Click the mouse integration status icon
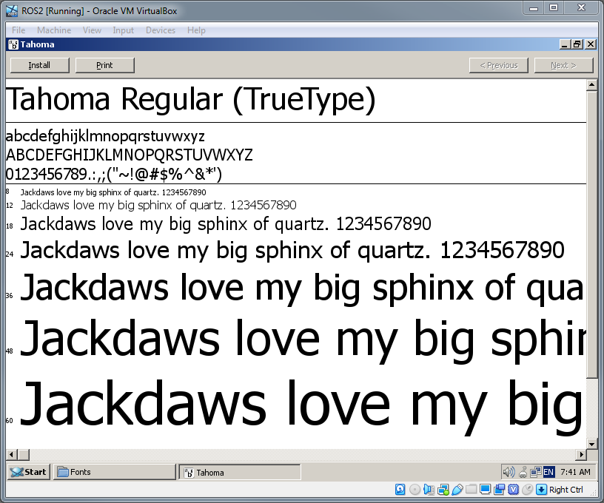The image size is (604, 503). [527, 490]
